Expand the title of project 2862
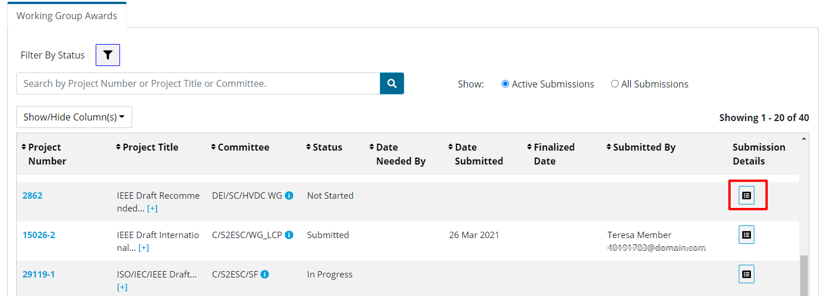This screenshot has width=824, height=296. tap(152, 209)
